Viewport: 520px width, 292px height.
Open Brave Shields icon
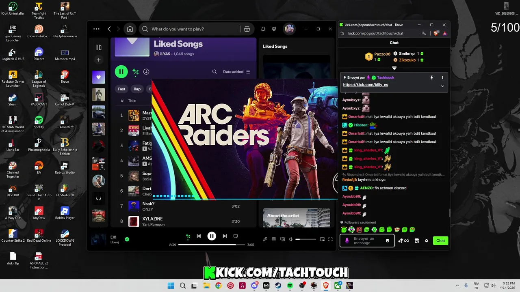pos(436,33)
